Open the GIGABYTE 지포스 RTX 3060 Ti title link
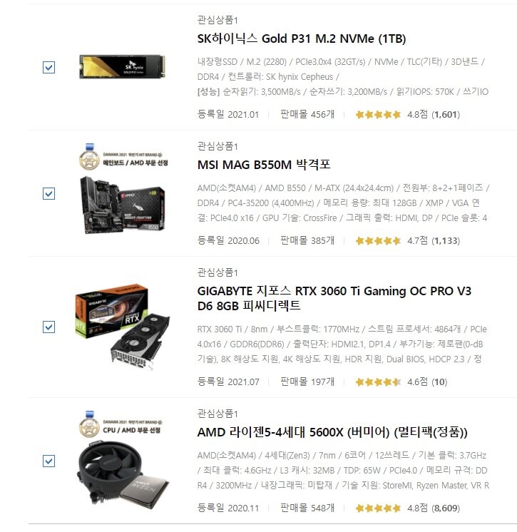 tap(334, 299)
